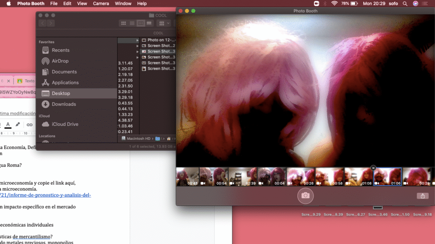The width and height of the screenshot is (435, 244).
Task: Open the Window menu in the menu bar
Action: (x=123, y=3)
